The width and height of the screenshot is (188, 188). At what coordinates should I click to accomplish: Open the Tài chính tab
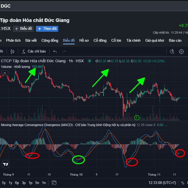[133, 40]
